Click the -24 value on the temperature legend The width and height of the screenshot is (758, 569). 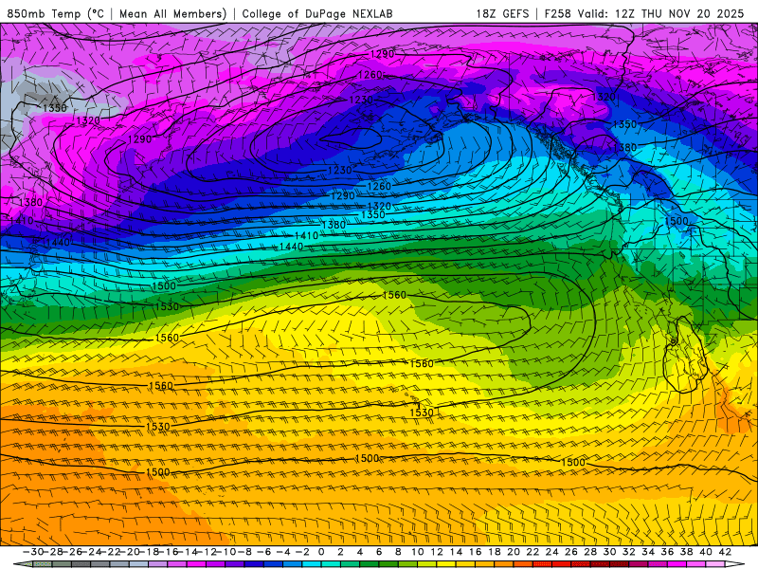pyautogui.click(x=92, y=552)
